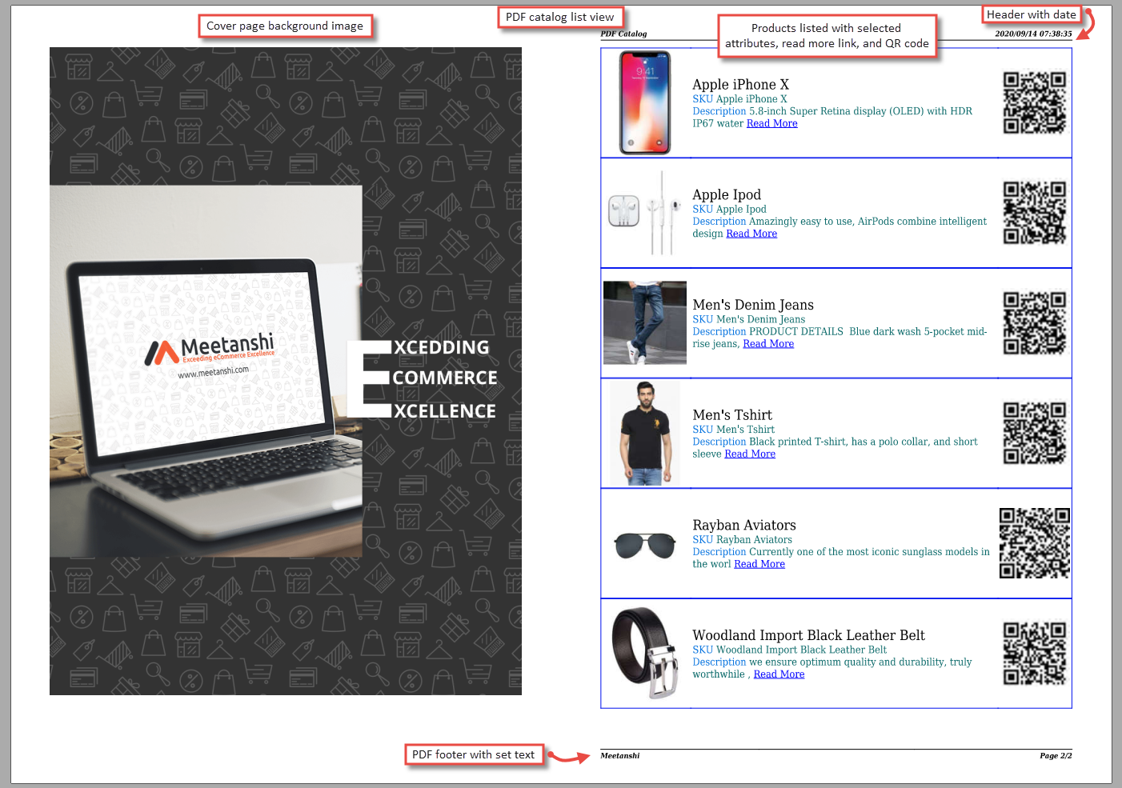The image size is (1122, 788).
Task: Click the Apple iPhone X QR code
Action: tap(1035, 103)
